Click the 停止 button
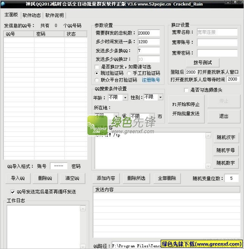 coord(224,101)
